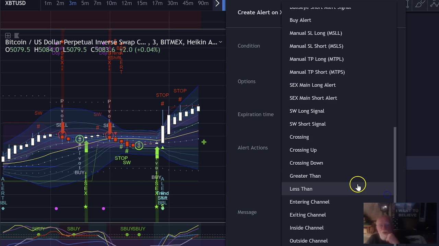Select 'Entering Channel' condition
This screenshot has height=246, width=439.
click(x=309, y=202)
